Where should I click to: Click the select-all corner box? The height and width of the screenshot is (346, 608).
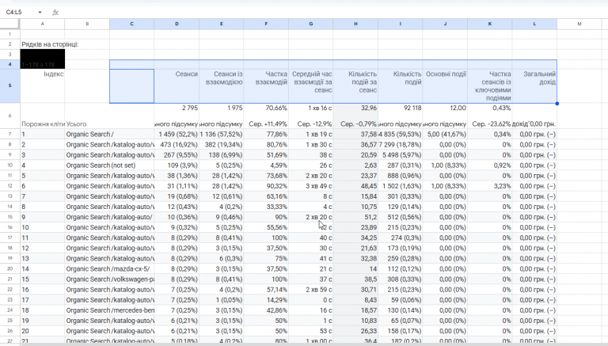pyautogui.click(x=9, y=24)
